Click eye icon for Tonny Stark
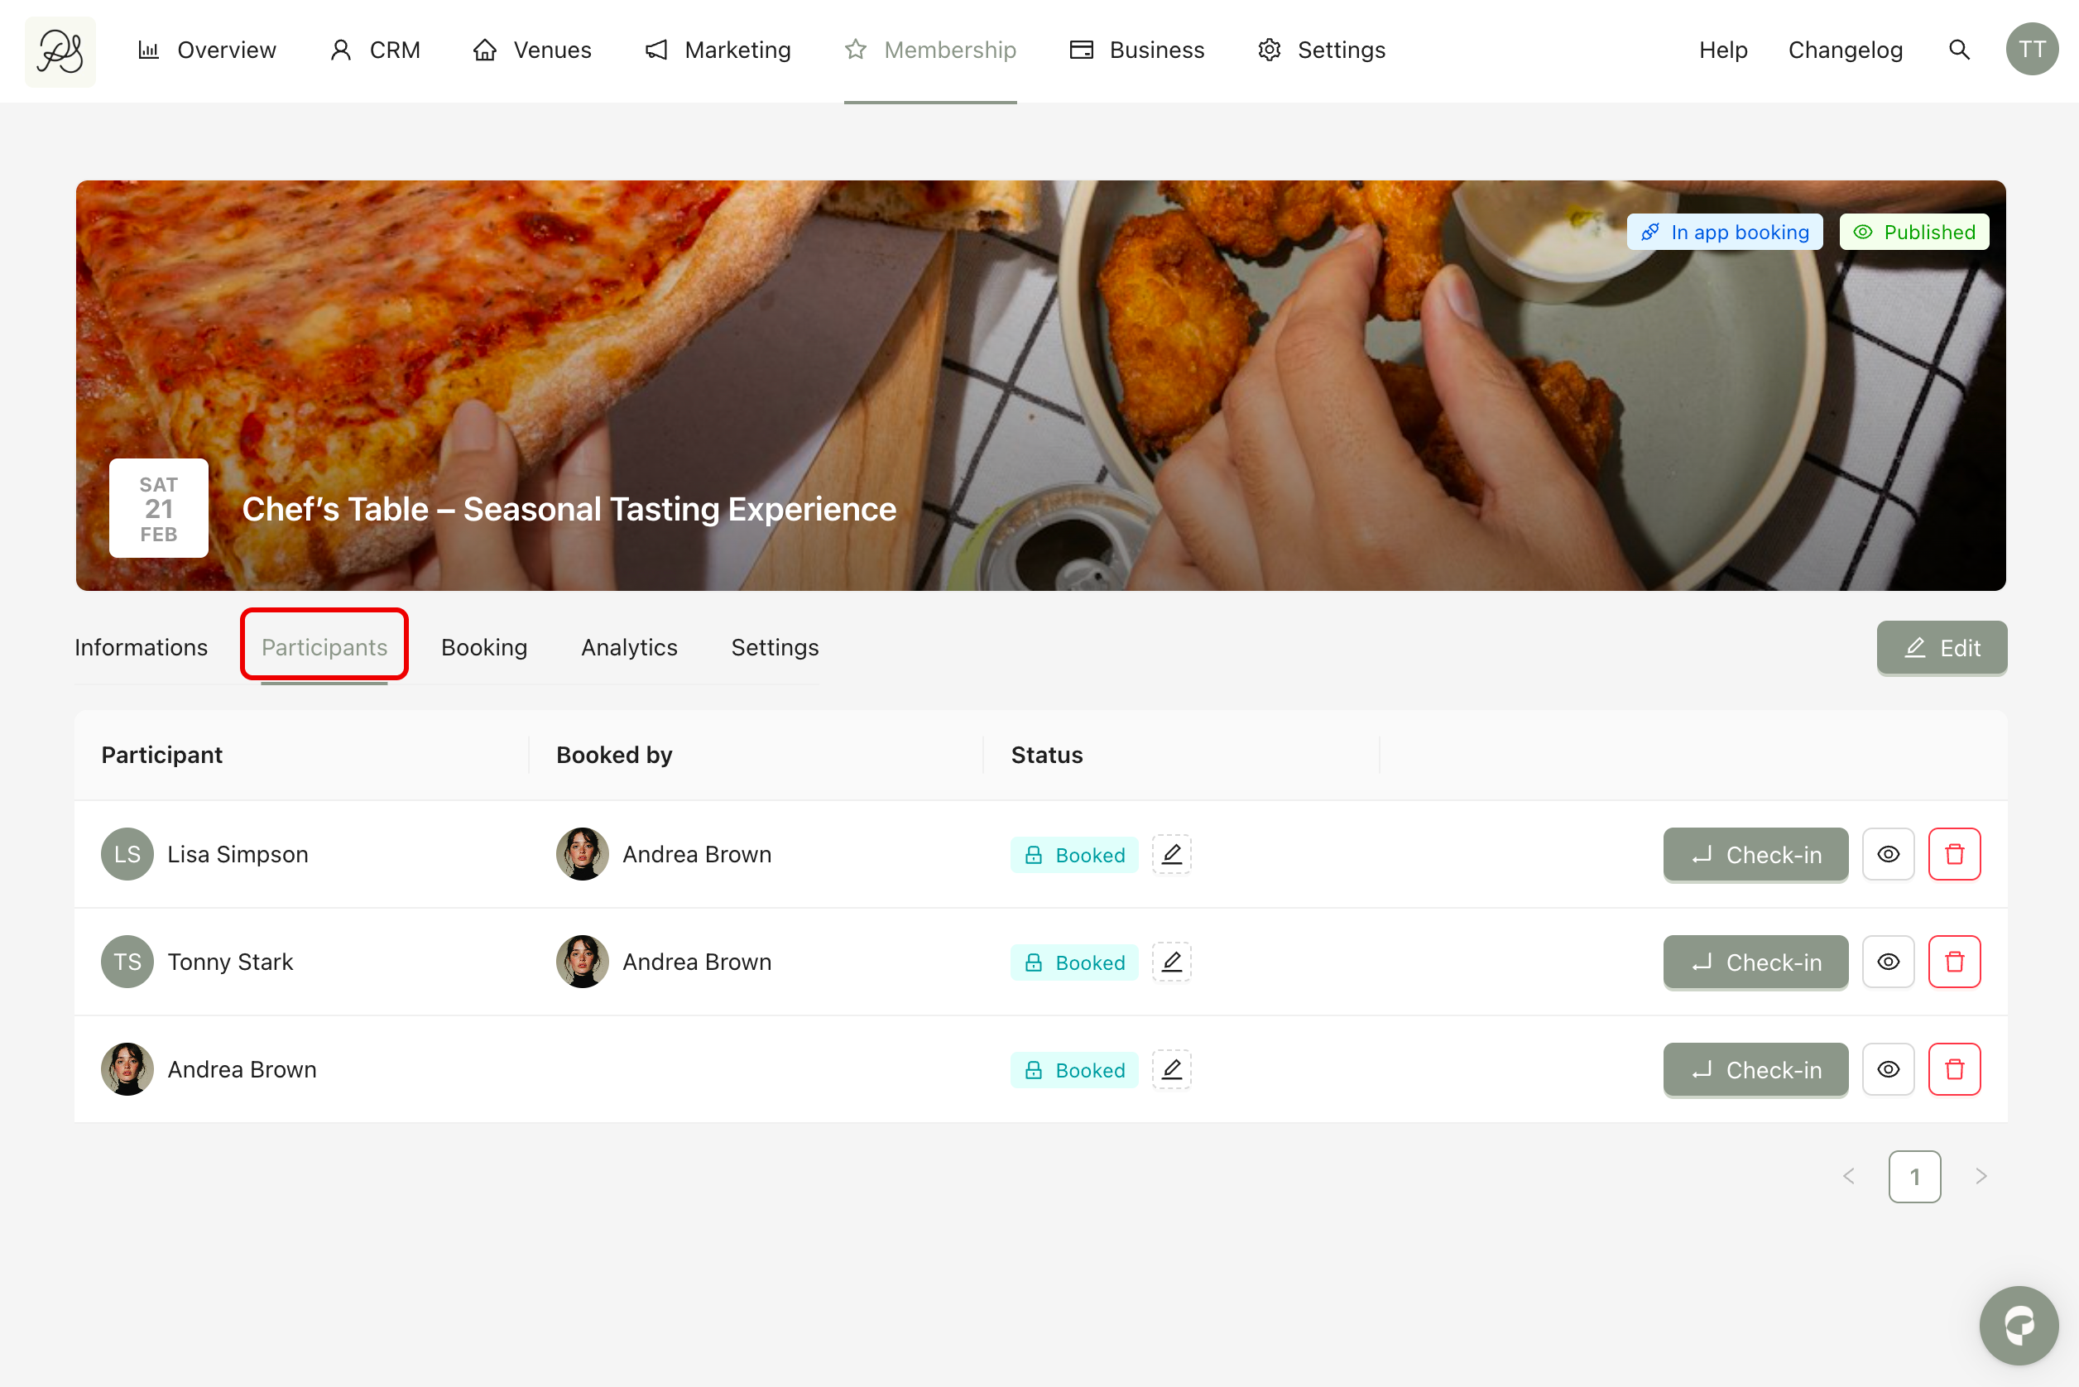 tap(1888, 962)
